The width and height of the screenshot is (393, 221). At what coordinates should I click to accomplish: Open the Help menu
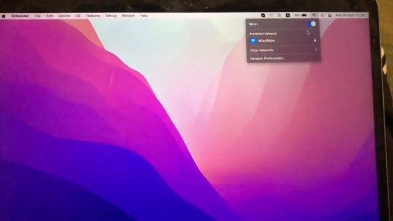[144, 16]
